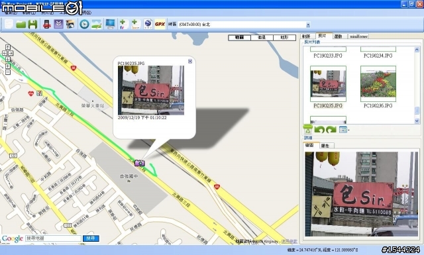Switch map view to 地形 terrain mode
The width and height of the screenshot is (424, 255).
tap(284, 38)
